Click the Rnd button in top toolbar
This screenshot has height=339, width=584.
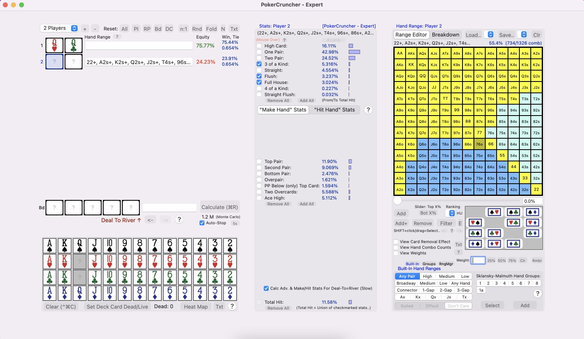coord(197,29)
